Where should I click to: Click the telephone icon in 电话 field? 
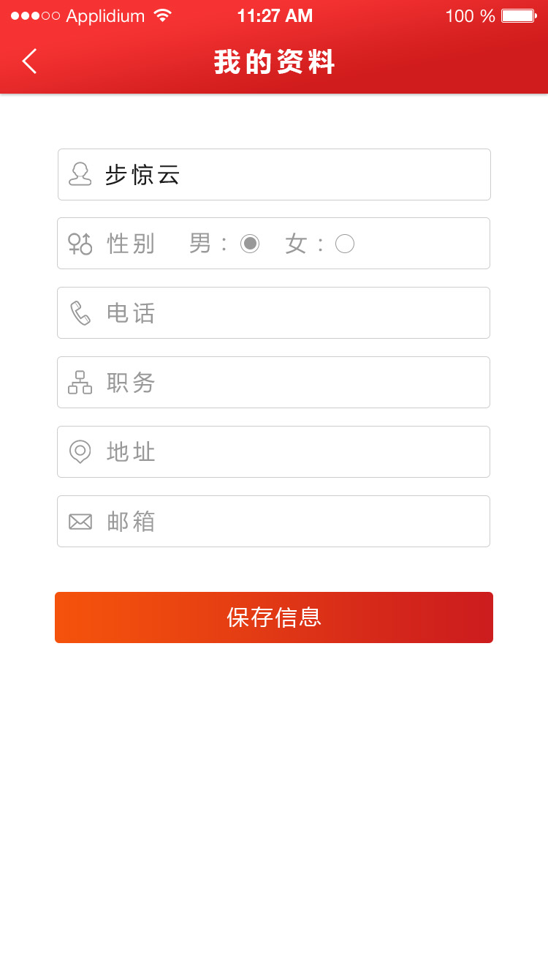80,312
